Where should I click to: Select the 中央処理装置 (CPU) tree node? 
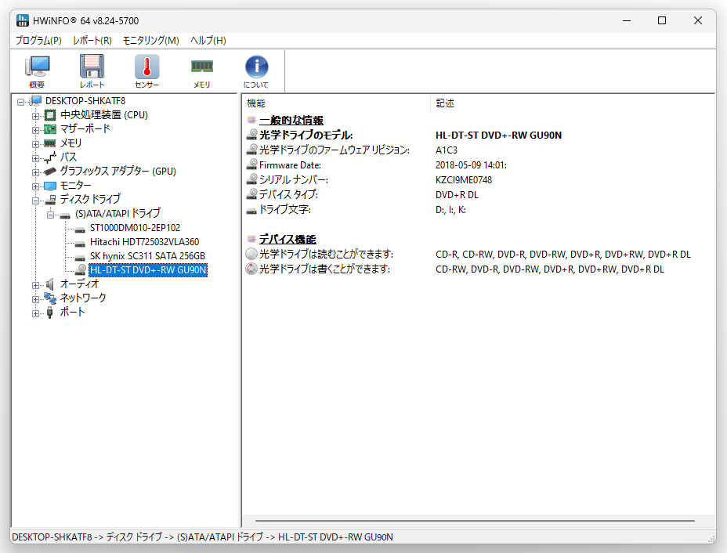coord(104,115)
